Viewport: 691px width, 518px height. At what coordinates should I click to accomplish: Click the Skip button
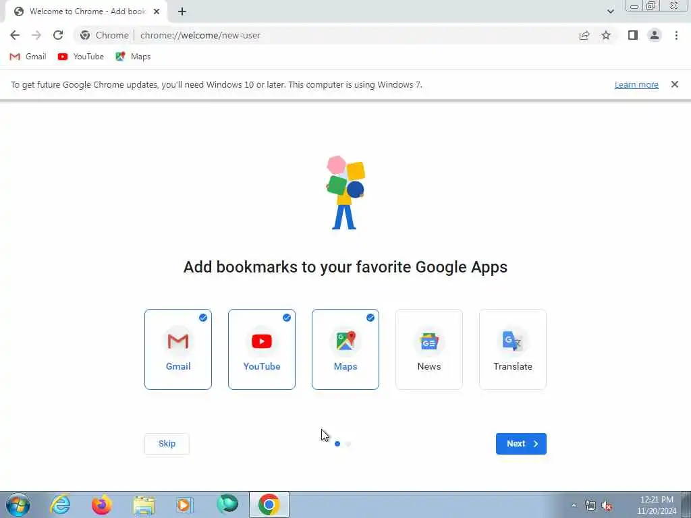pyautogui.click(x=167, y=444)
